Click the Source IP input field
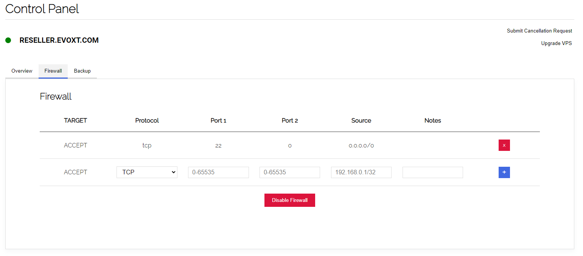The width and height of the screenshot is (583, 256). [361, 172]
